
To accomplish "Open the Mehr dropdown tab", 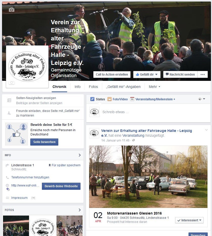I will (x=154, y=87).
